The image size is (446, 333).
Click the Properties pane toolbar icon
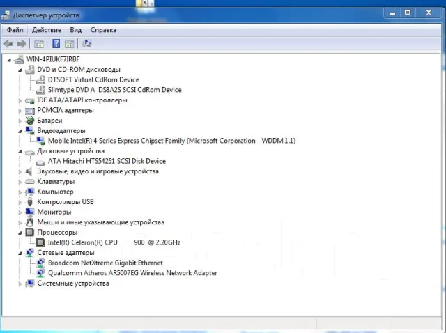70,44
